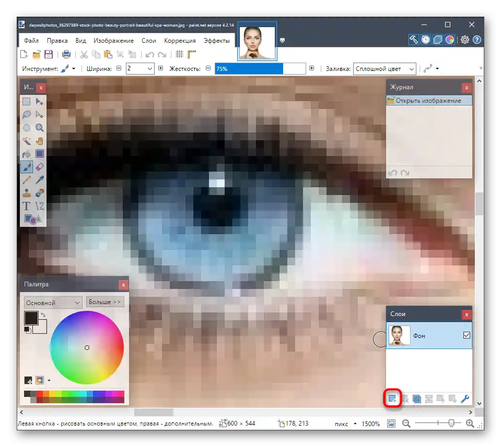
Task: Switch to the Clone Stamp tool
Action: point(27,193)
